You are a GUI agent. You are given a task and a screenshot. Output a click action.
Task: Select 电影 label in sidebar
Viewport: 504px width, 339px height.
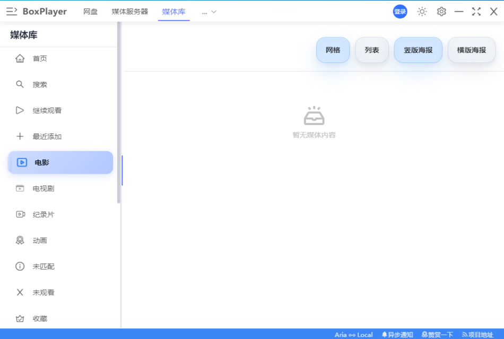[42, 163]
